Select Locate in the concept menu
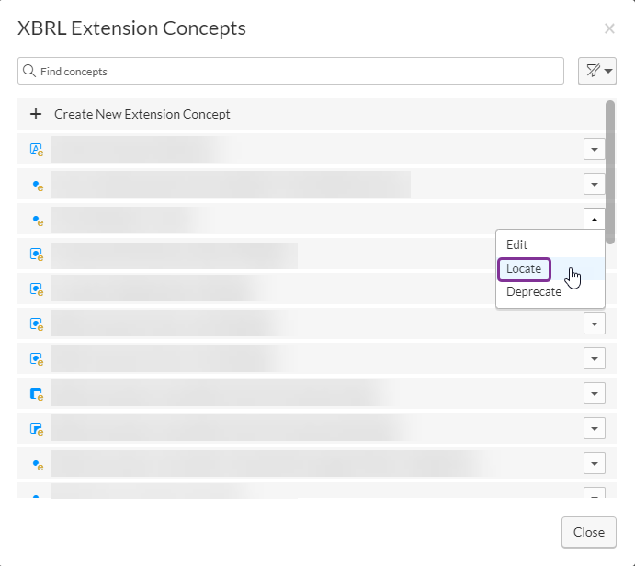The image size is (635, 566). point(524,269)
